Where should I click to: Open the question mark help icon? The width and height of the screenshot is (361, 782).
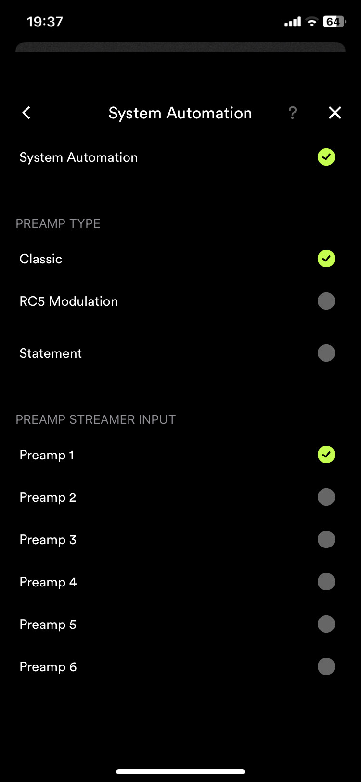292,113
